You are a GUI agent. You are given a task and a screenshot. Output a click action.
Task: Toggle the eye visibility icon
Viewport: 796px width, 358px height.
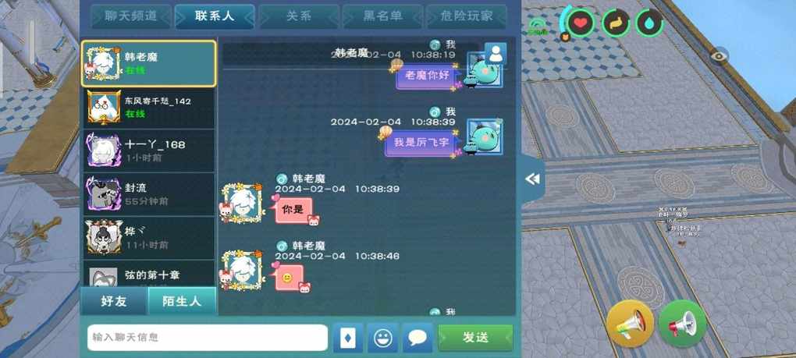[719, 56]
